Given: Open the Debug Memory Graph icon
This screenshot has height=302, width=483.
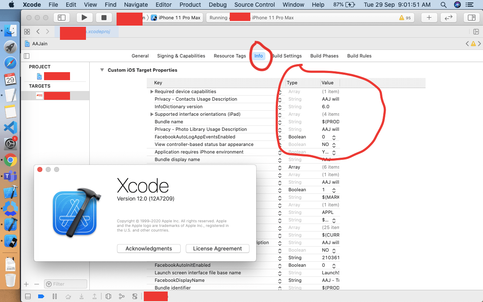Looking at the screenshot, I should coord(122,296).
